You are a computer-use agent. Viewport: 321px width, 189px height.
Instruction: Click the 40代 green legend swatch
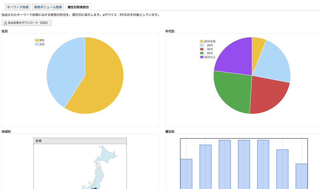click(202, 53)
